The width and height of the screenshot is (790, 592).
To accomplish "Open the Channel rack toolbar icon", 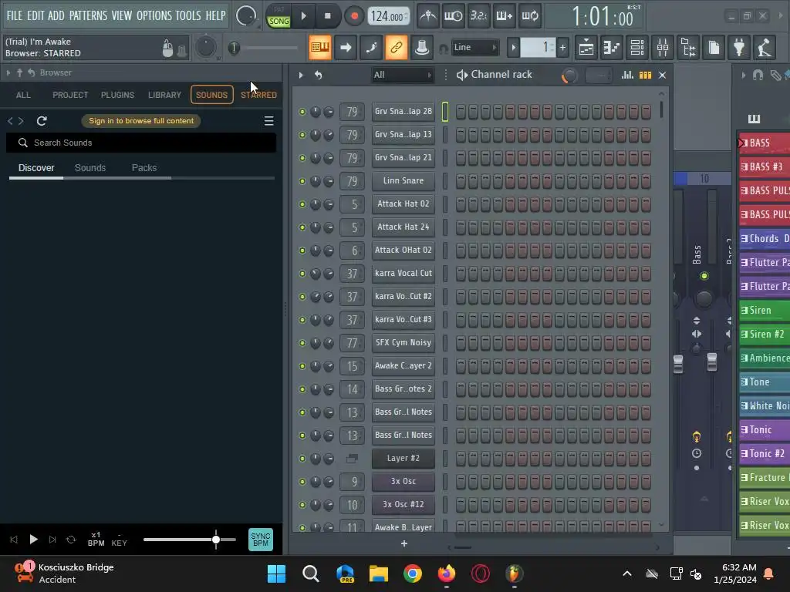I will 637,48.
